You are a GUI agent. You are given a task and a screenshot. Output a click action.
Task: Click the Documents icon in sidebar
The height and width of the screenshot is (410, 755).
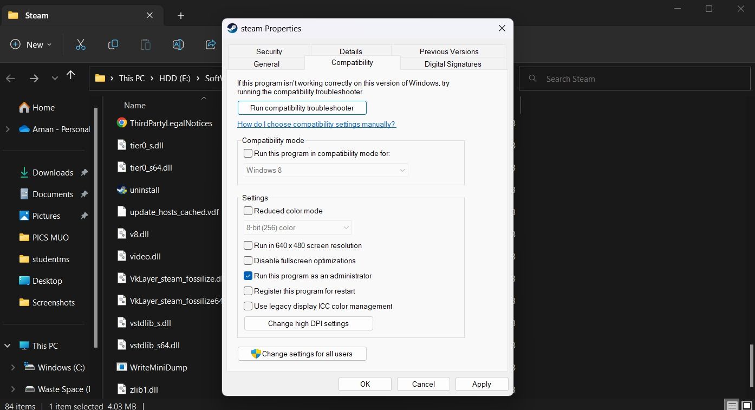[24, 194]
